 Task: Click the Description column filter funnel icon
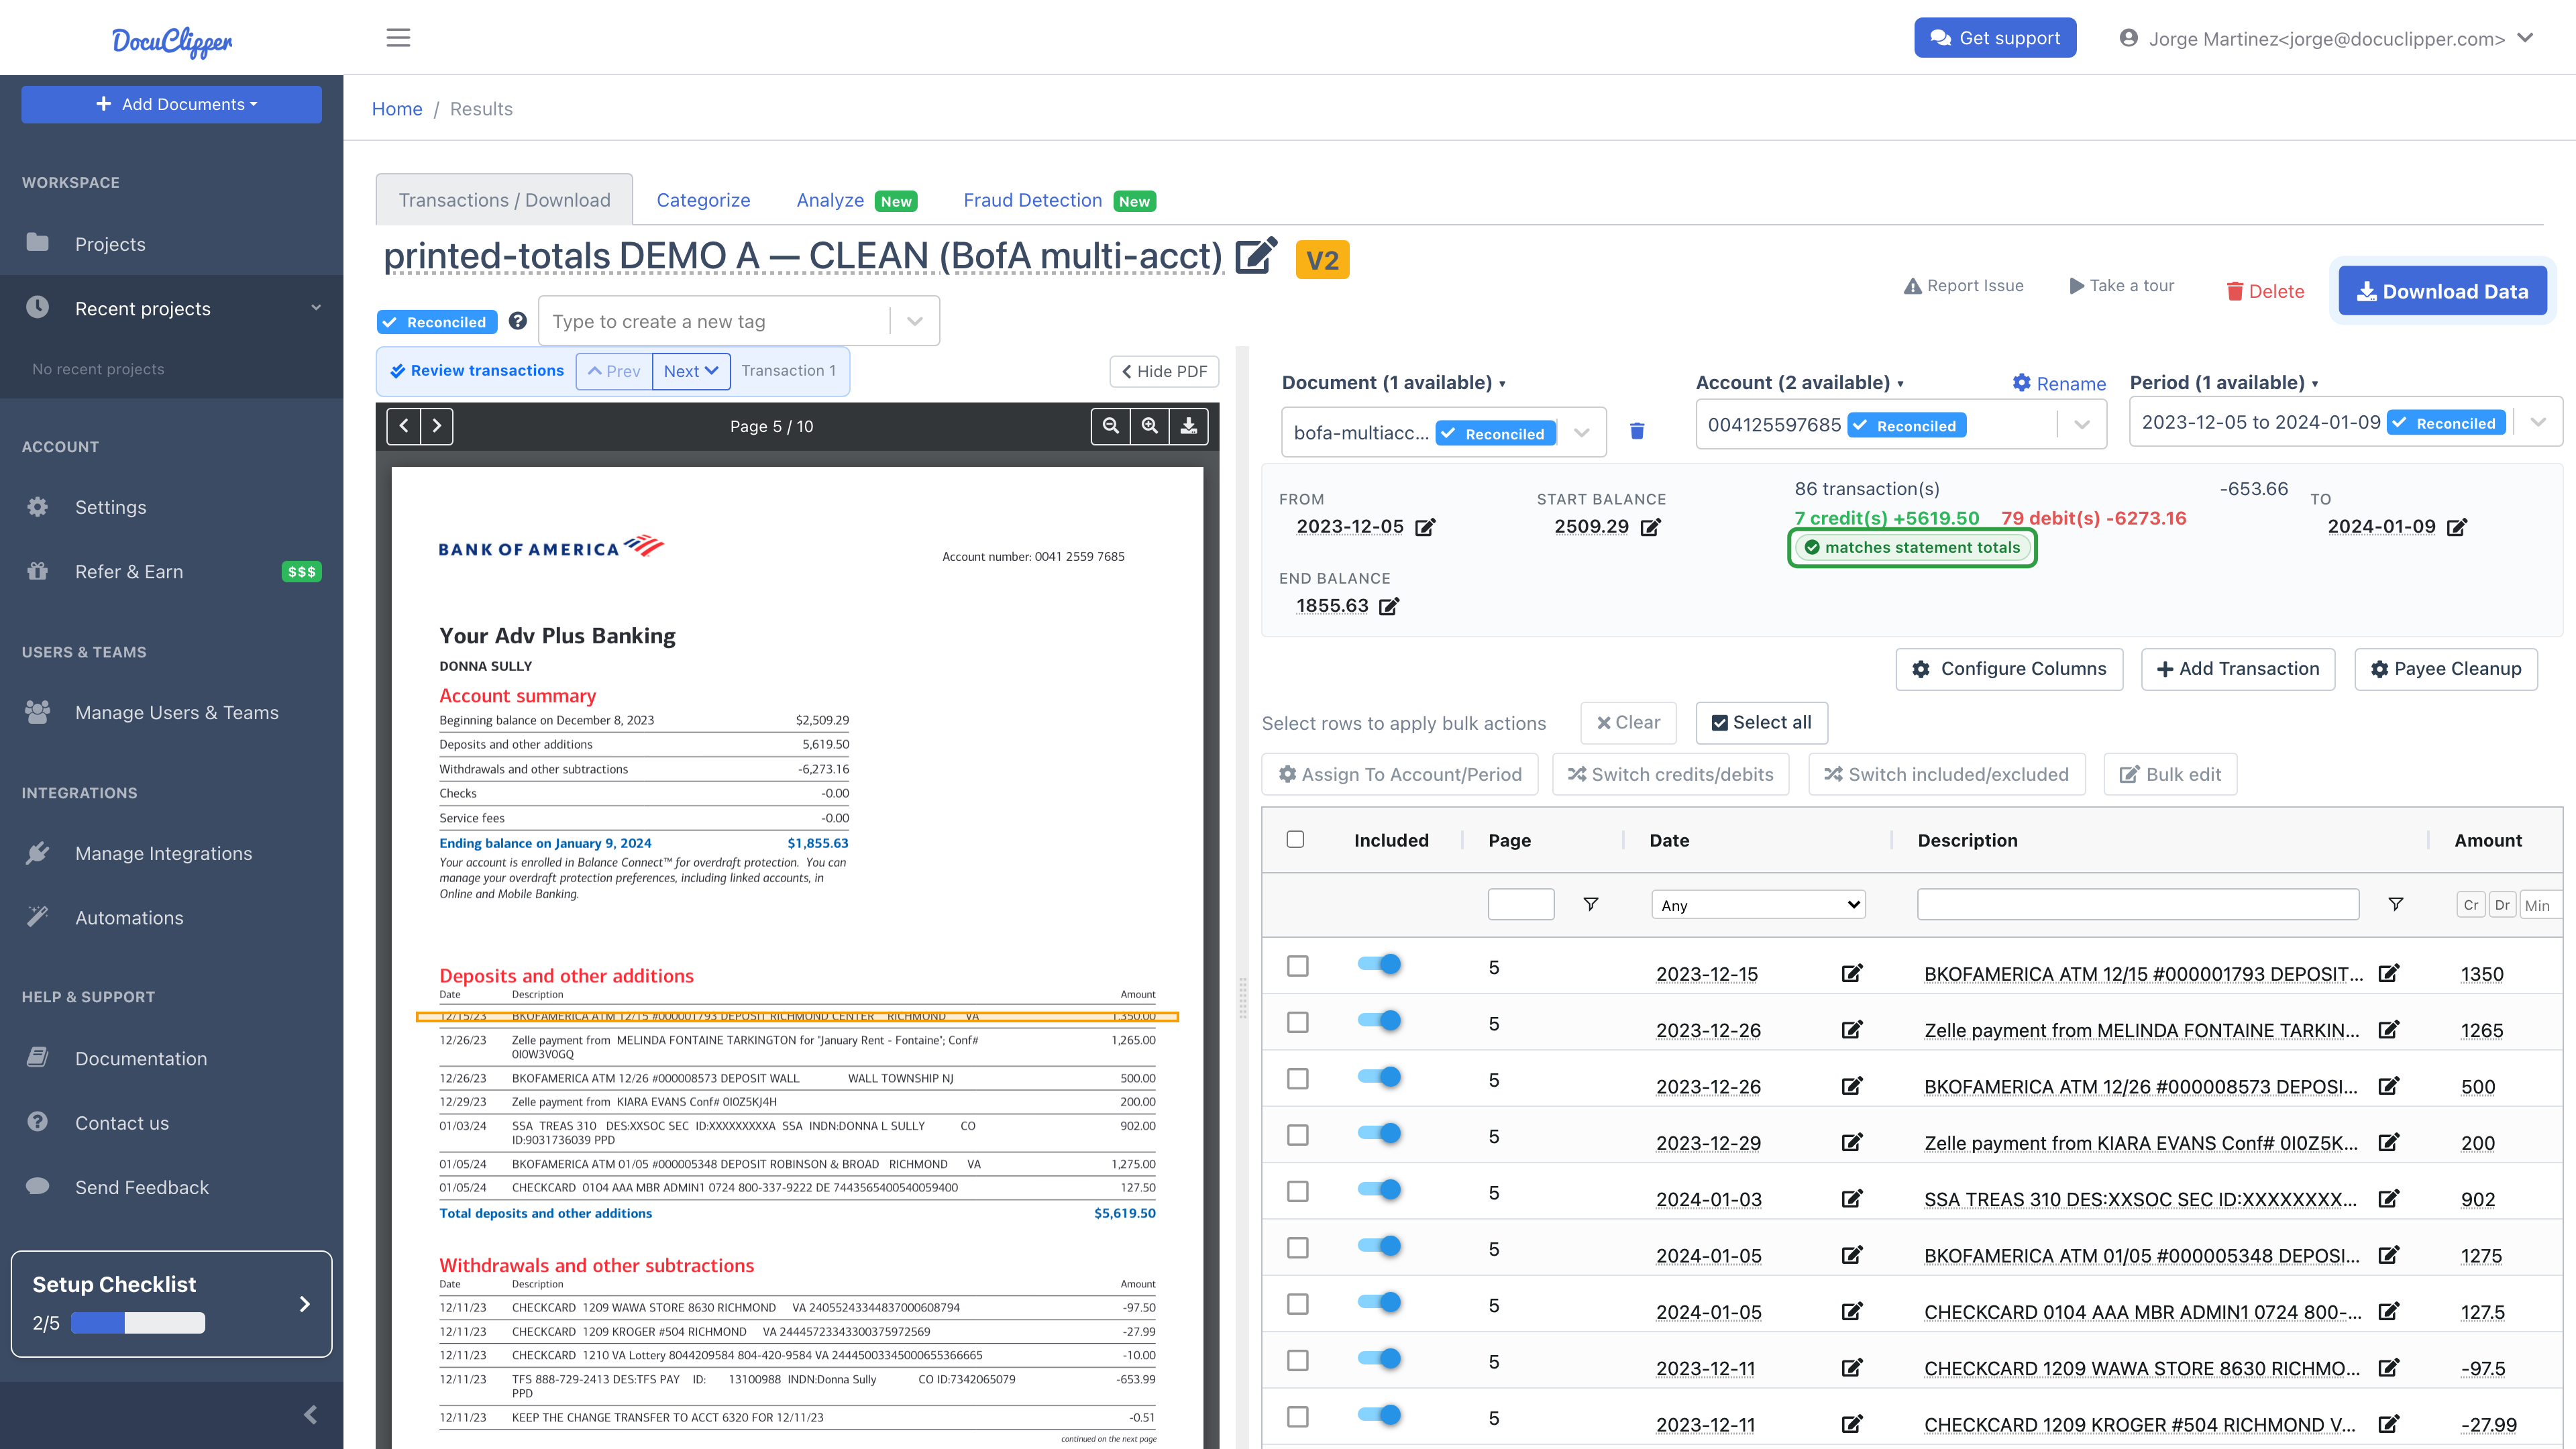pyautogui.click(x=2396, y=904)
